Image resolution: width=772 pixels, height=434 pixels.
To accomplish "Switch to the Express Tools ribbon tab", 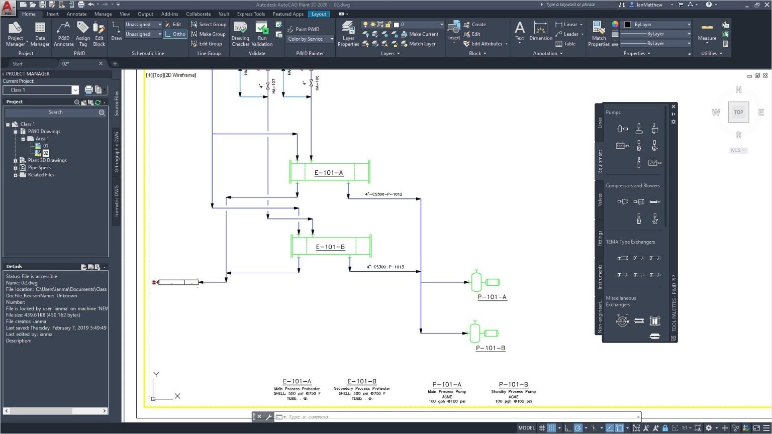I will pyautogui.click(x=251, y=14).
